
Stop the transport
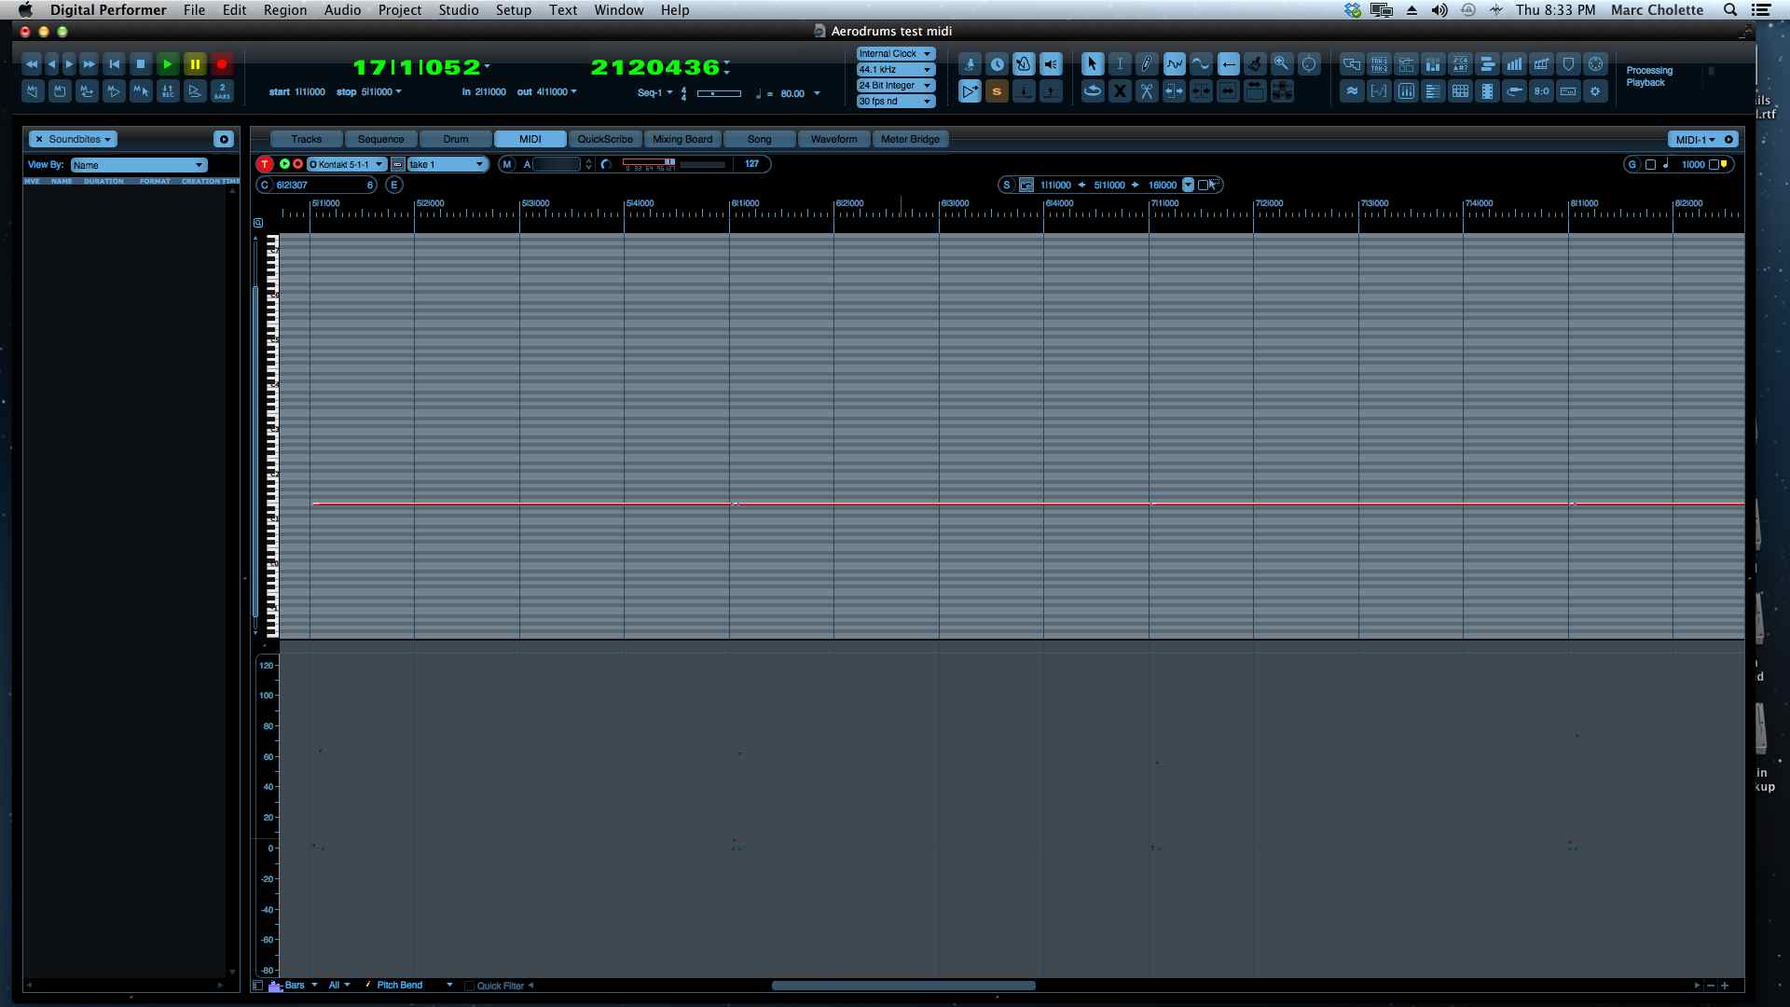[x=141, y=64]
